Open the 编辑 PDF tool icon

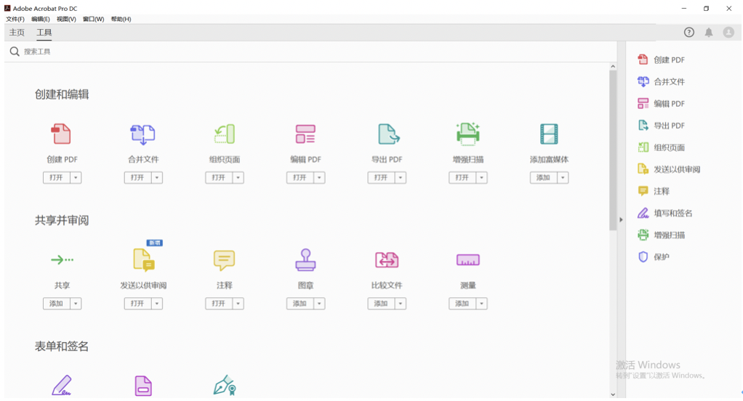pyautogui.click(x=305, y=134)
